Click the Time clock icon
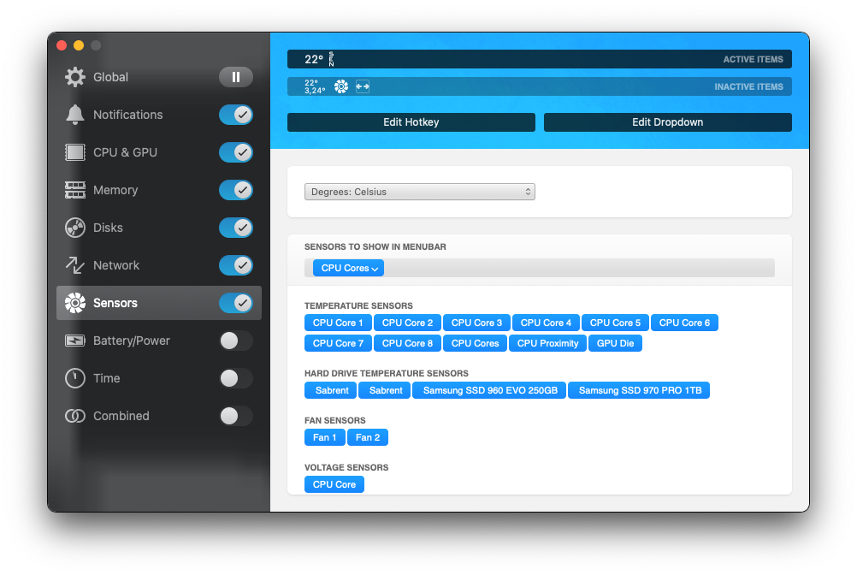This screenshot has height=575, width=857. pos(75,378)
